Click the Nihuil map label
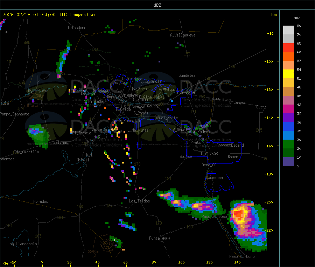 [x=83, y=160]
